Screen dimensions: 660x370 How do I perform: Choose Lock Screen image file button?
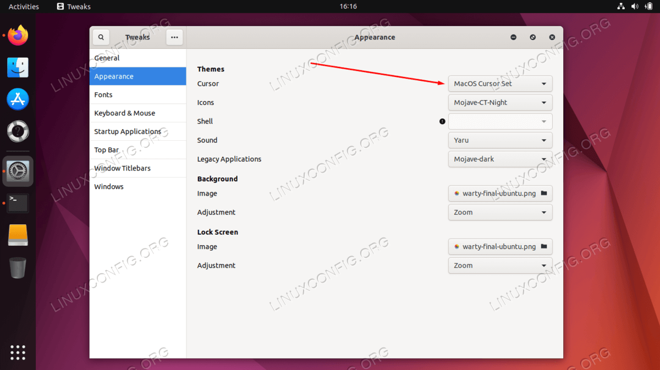[501, 247]
